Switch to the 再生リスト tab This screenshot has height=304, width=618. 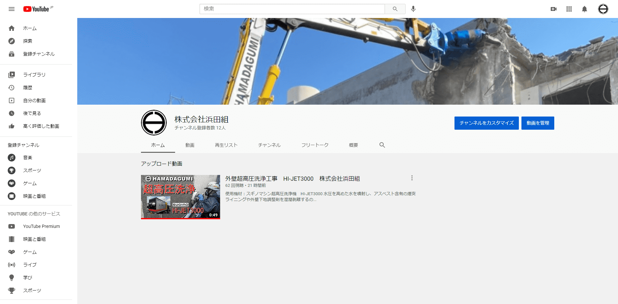tap(226, 145)
